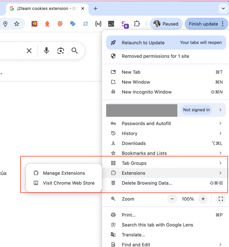This screenshot has height=247, width=229.
Task: Click the location pin icon in address bar
Action: point(5,24)
